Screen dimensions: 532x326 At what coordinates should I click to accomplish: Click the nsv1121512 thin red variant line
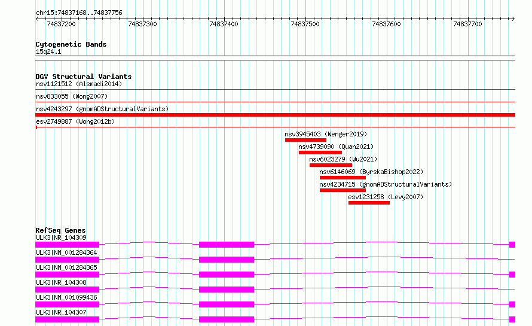click(275, 90)
